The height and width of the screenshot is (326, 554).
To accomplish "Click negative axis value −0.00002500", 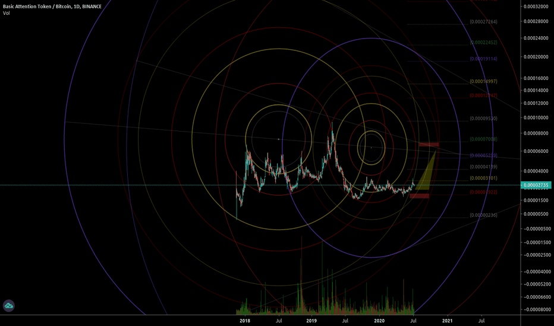I will pyautogui.click(x=537, y=255).
